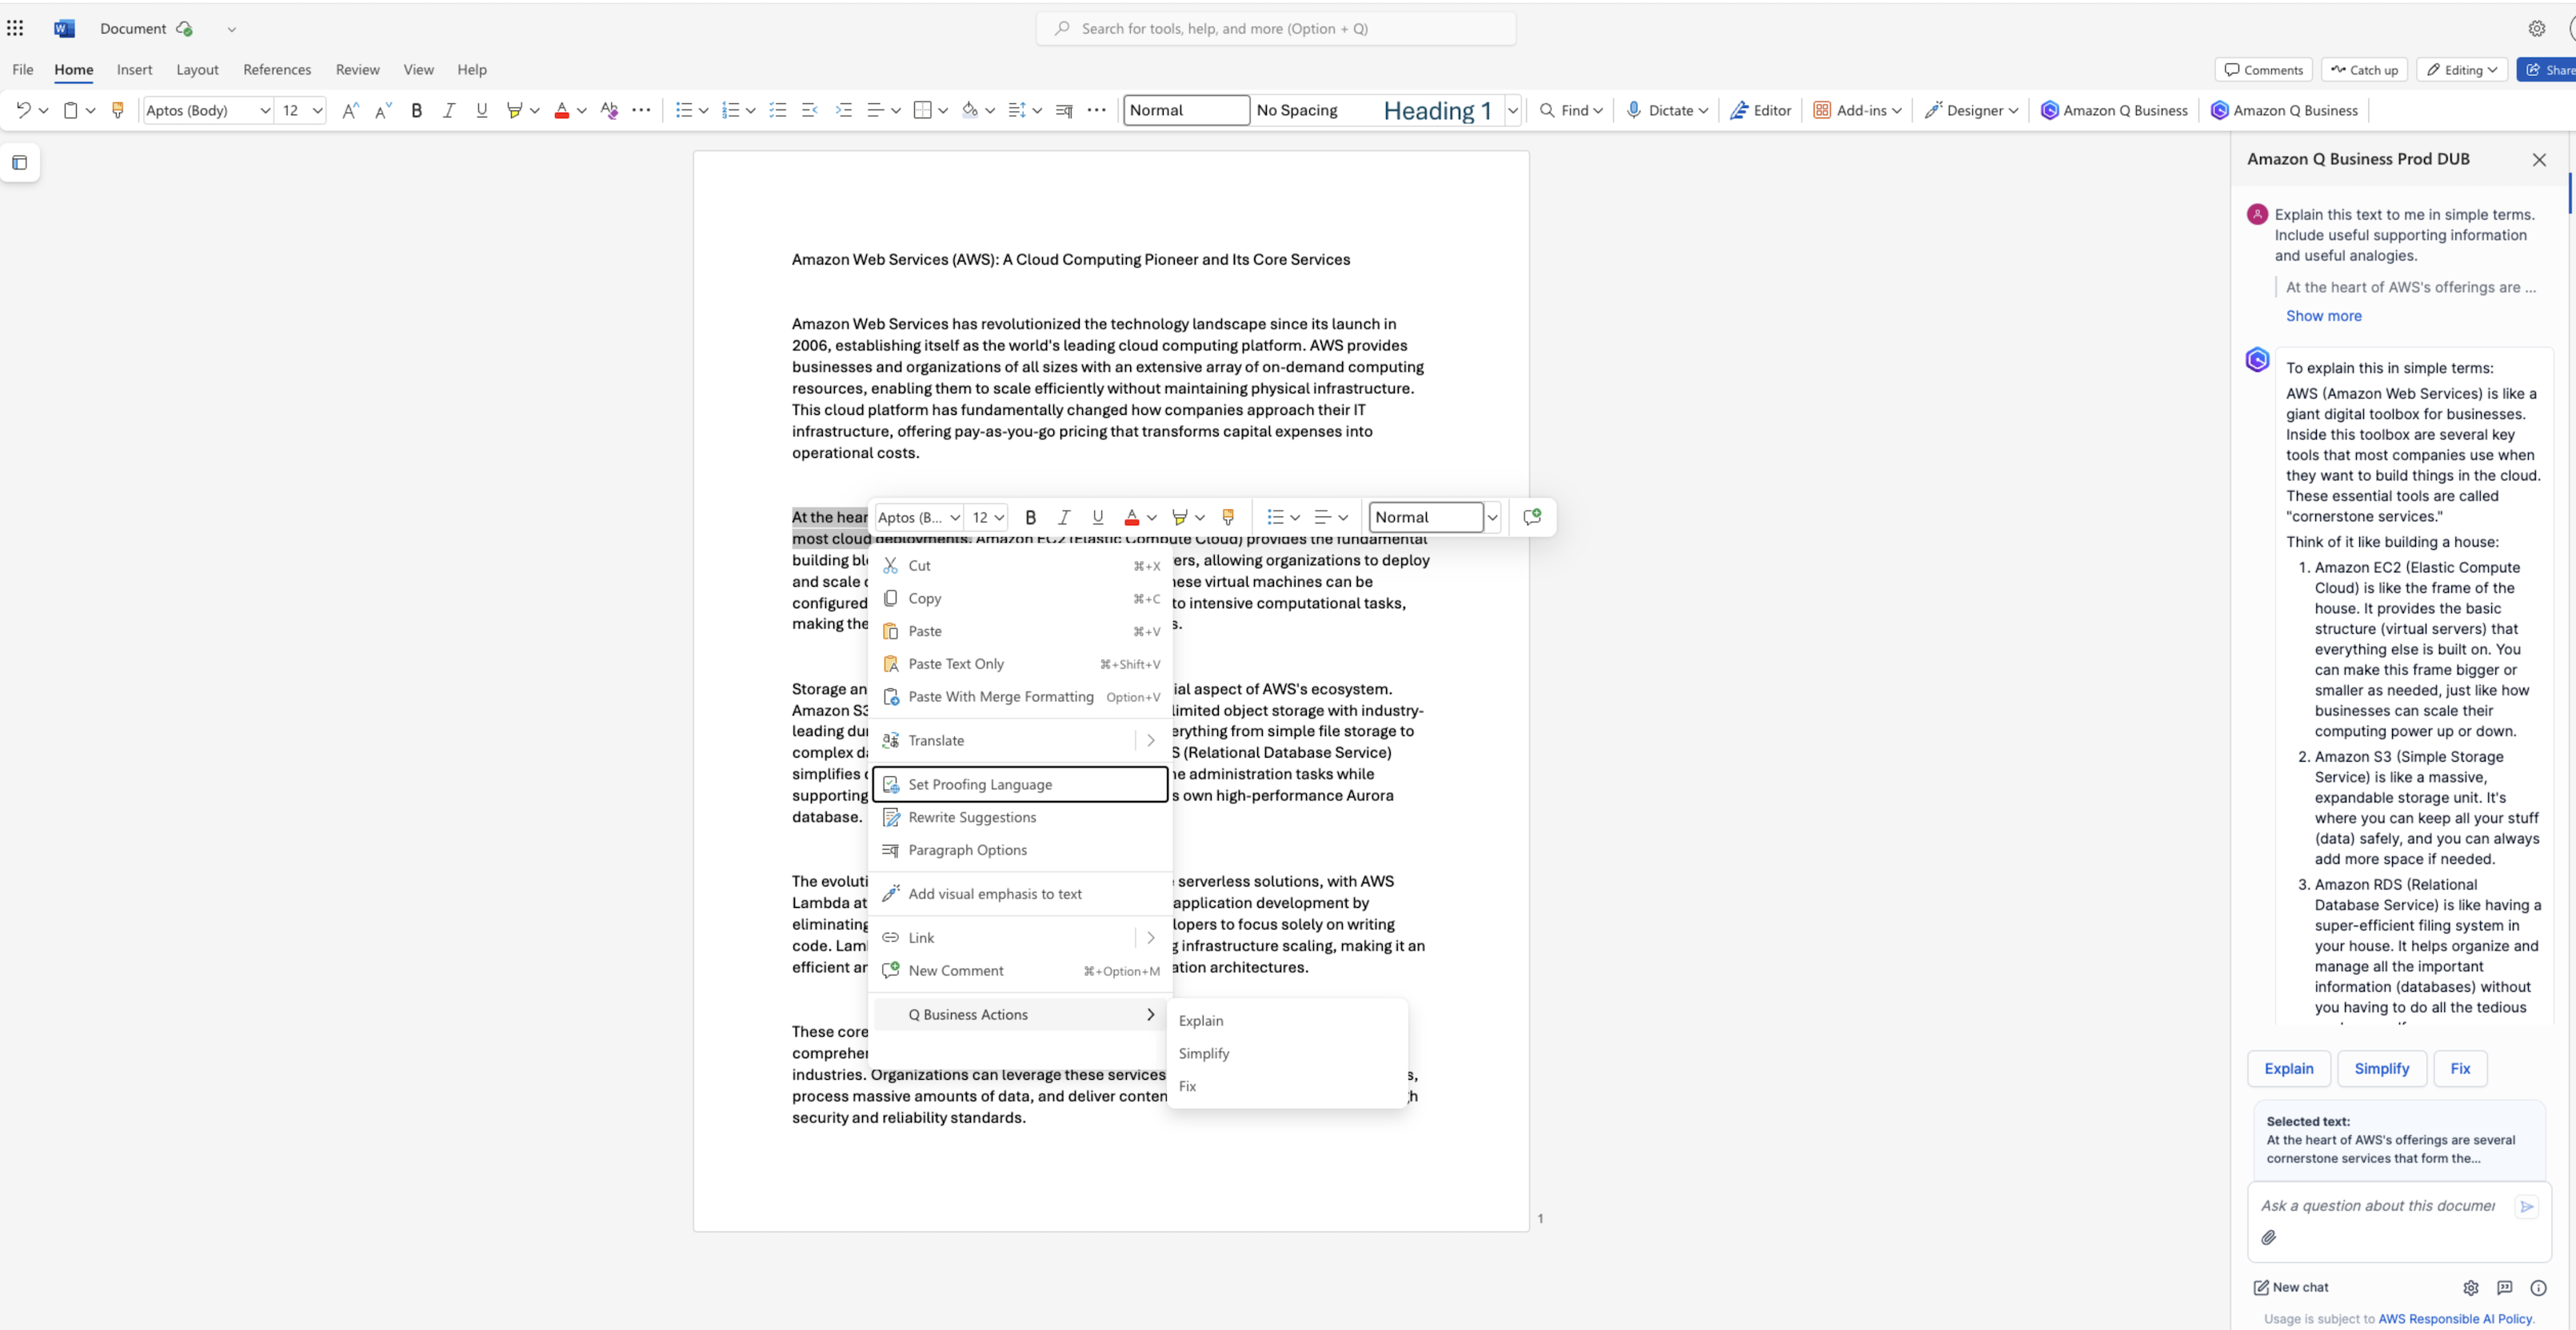Screen dimensions: 2576x1330
Task: Toggle bold in the ribbon
Action: [416, 110]
